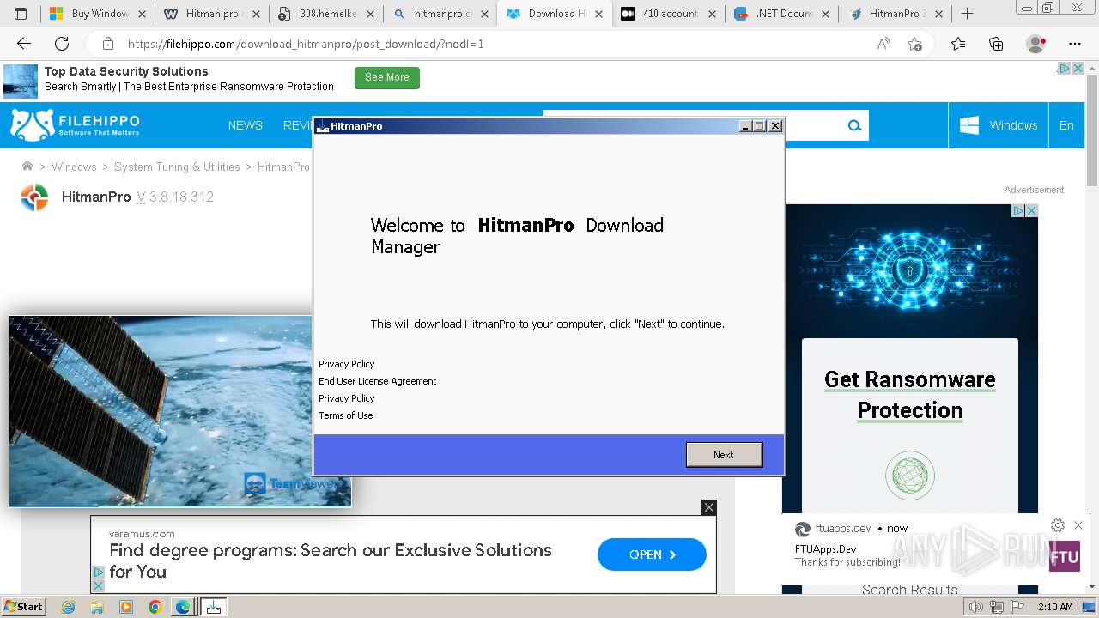Open the first Privacy Policy link
This screenshot has width=1099, height=618.
tap(346, 364)
